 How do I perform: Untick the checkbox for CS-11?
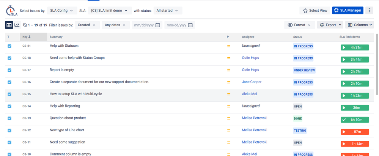[9, 142]
